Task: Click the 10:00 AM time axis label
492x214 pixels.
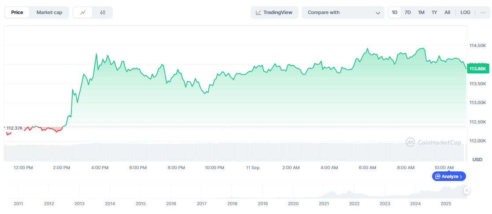Action: click(x=444, y=168)
